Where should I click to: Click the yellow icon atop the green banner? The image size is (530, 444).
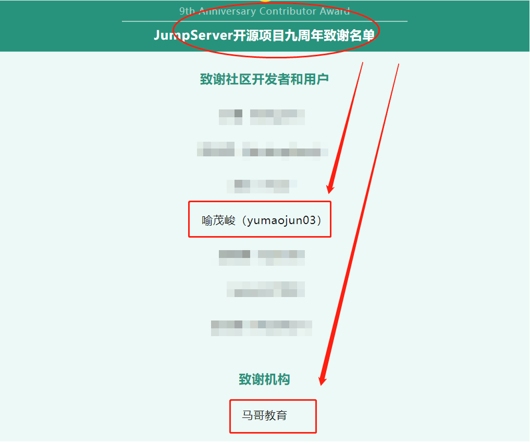pyautogui.click(x=266, y=1)
